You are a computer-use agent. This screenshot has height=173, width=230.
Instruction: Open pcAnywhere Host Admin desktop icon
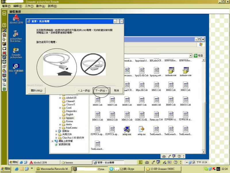coord(16,36)
